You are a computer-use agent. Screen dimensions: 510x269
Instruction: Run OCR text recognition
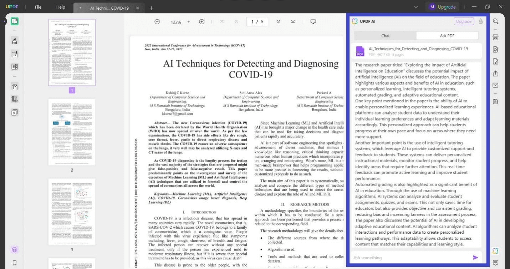click(x=495, y=37)
